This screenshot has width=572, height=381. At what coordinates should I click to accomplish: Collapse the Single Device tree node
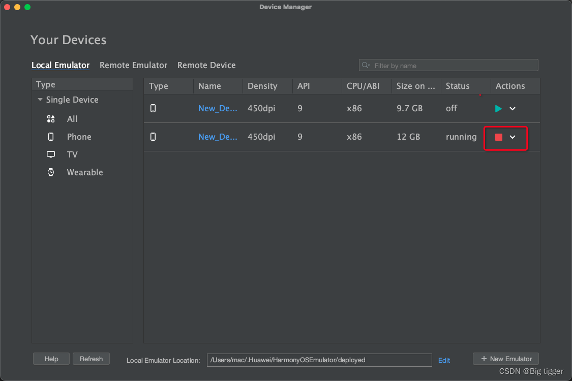point(40,100)
